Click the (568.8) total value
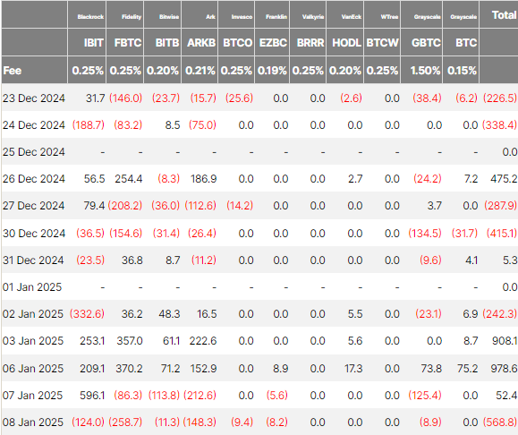518x435 pixels. click(500, 422)
